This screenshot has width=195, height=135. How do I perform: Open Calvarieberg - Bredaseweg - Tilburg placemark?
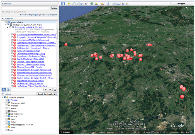click(x=31, y=54)
